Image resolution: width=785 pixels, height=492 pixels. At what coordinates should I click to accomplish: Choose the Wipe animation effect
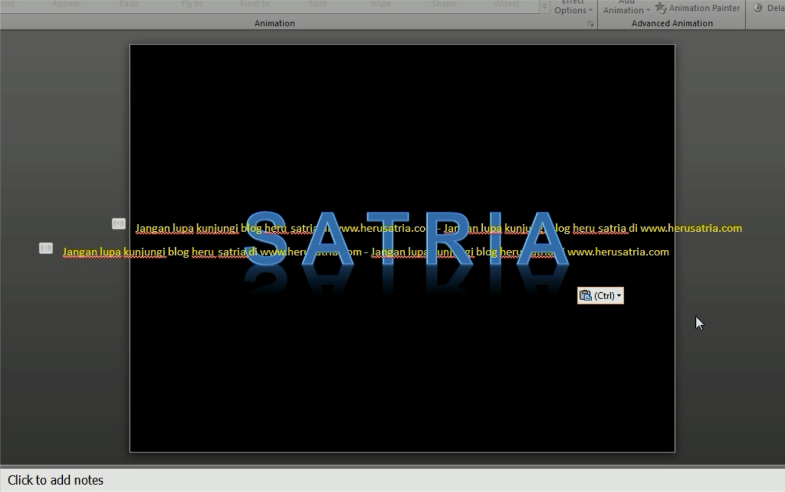[380, 4]
